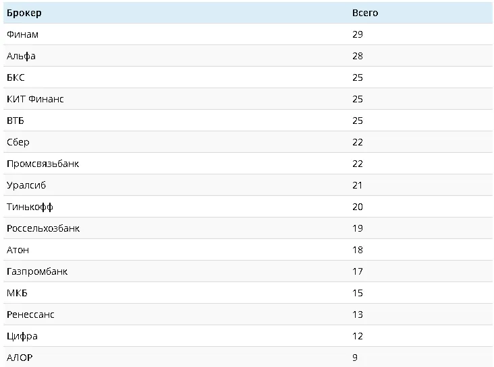Viewport: 494px width, 367px height.
Task: Click the total value 29 for Финам
Action: click(x=358, y=34)
